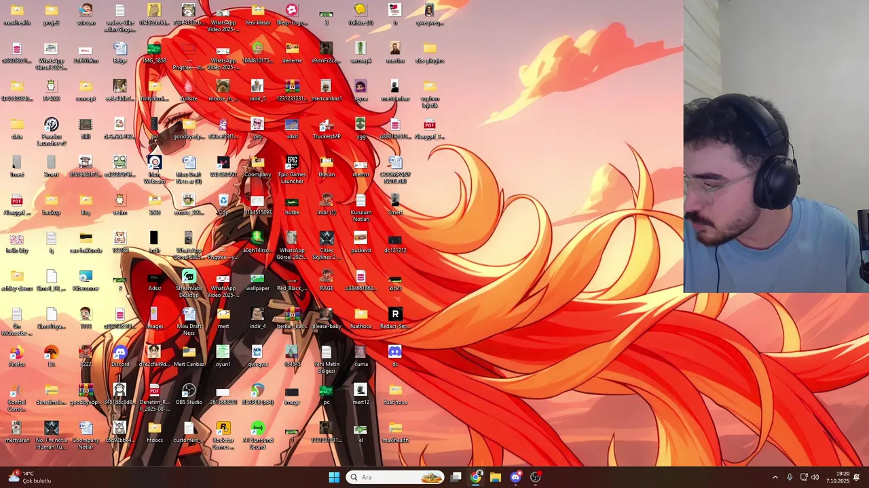Screen dimensions: 869x488
Task: Switch to Chrome on the taskbar
Action: (x=476, y=477)
